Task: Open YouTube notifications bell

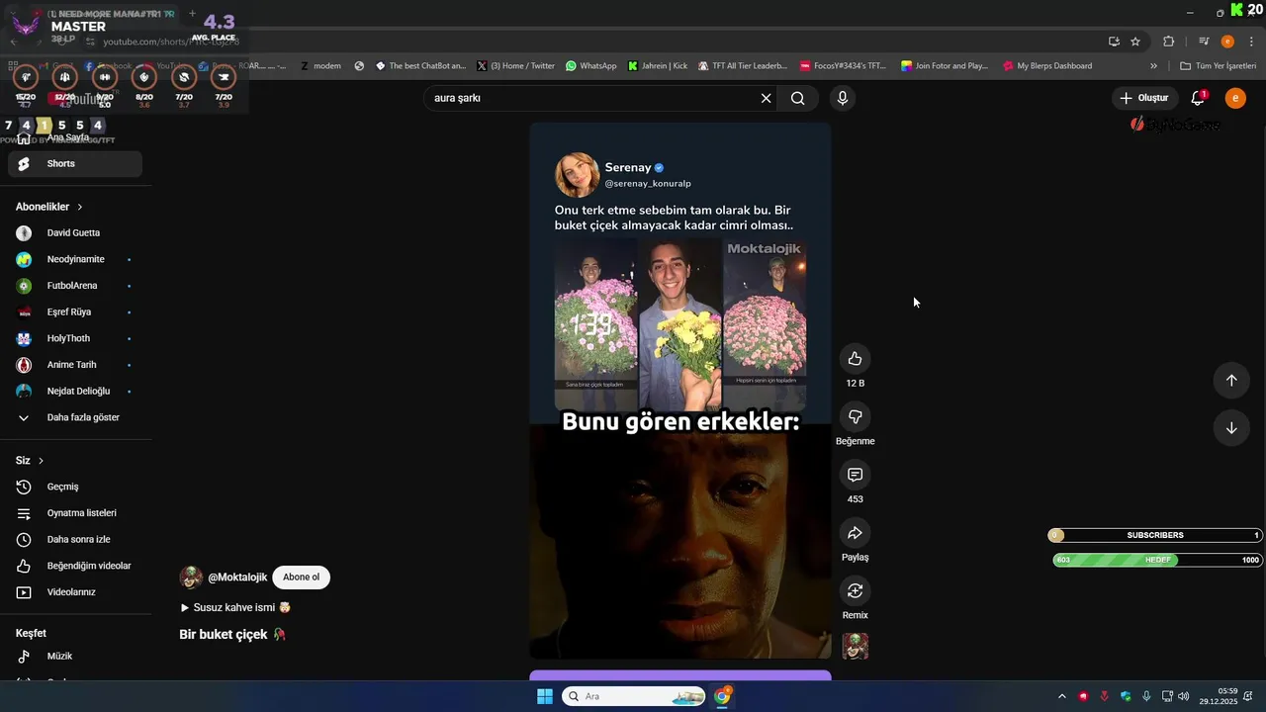Action: click(x=1198, y=98)
